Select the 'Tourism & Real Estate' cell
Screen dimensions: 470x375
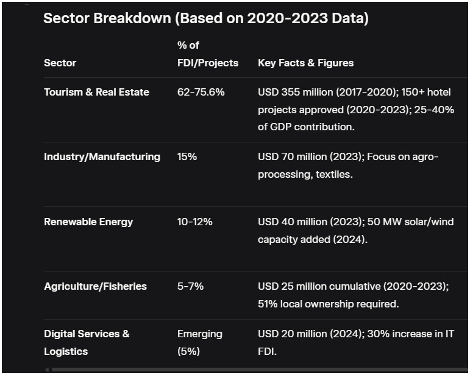(x=96, y=92)
